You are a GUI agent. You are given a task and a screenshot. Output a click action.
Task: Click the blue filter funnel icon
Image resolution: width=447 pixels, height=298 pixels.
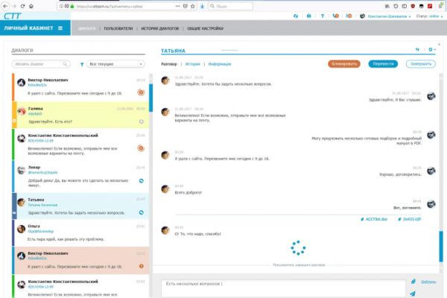click(82, 65)
